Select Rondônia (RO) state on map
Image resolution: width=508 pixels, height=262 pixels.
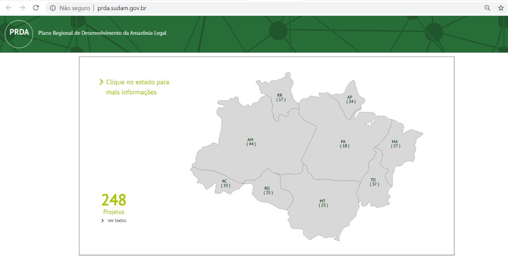(268, 190)
